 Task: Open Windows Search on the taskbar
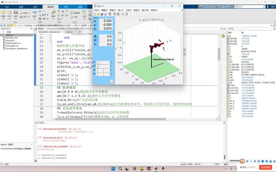pyautogui.click(x=120, y=169)
